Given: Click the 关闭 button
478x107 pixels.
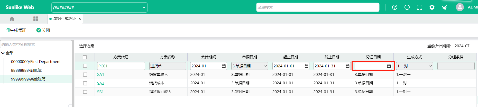Looking at the screenshot, I should point(43,30).
